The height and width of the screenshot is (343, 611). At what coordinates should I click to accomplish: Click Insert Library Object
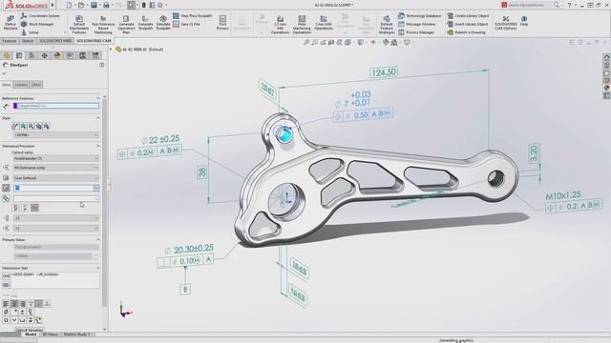[467, 24]
